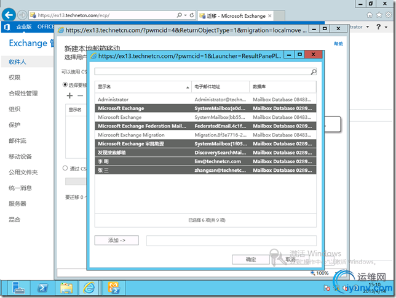The height and width of the screenshot is (298, 396).
Task: Click the IE back arrow button
Action: tap(9, 15)
